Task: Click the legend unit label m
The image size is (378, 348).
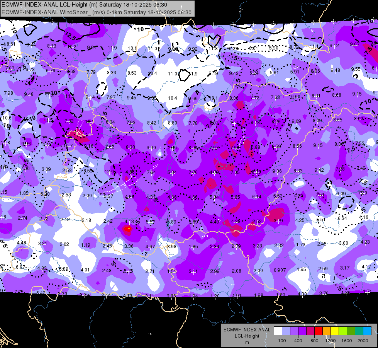Action: point(247,342)
